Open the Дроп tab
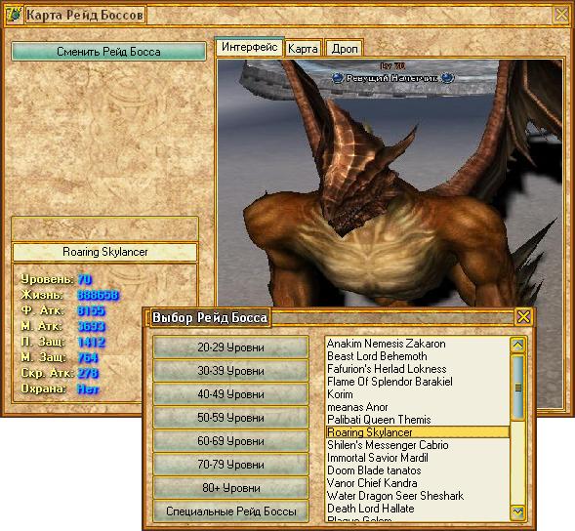 point(345,48)
